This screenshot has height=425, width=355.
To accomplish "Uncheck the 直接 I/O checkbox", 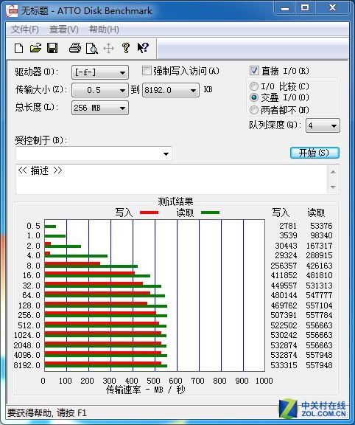I will [x=254, y=71].
